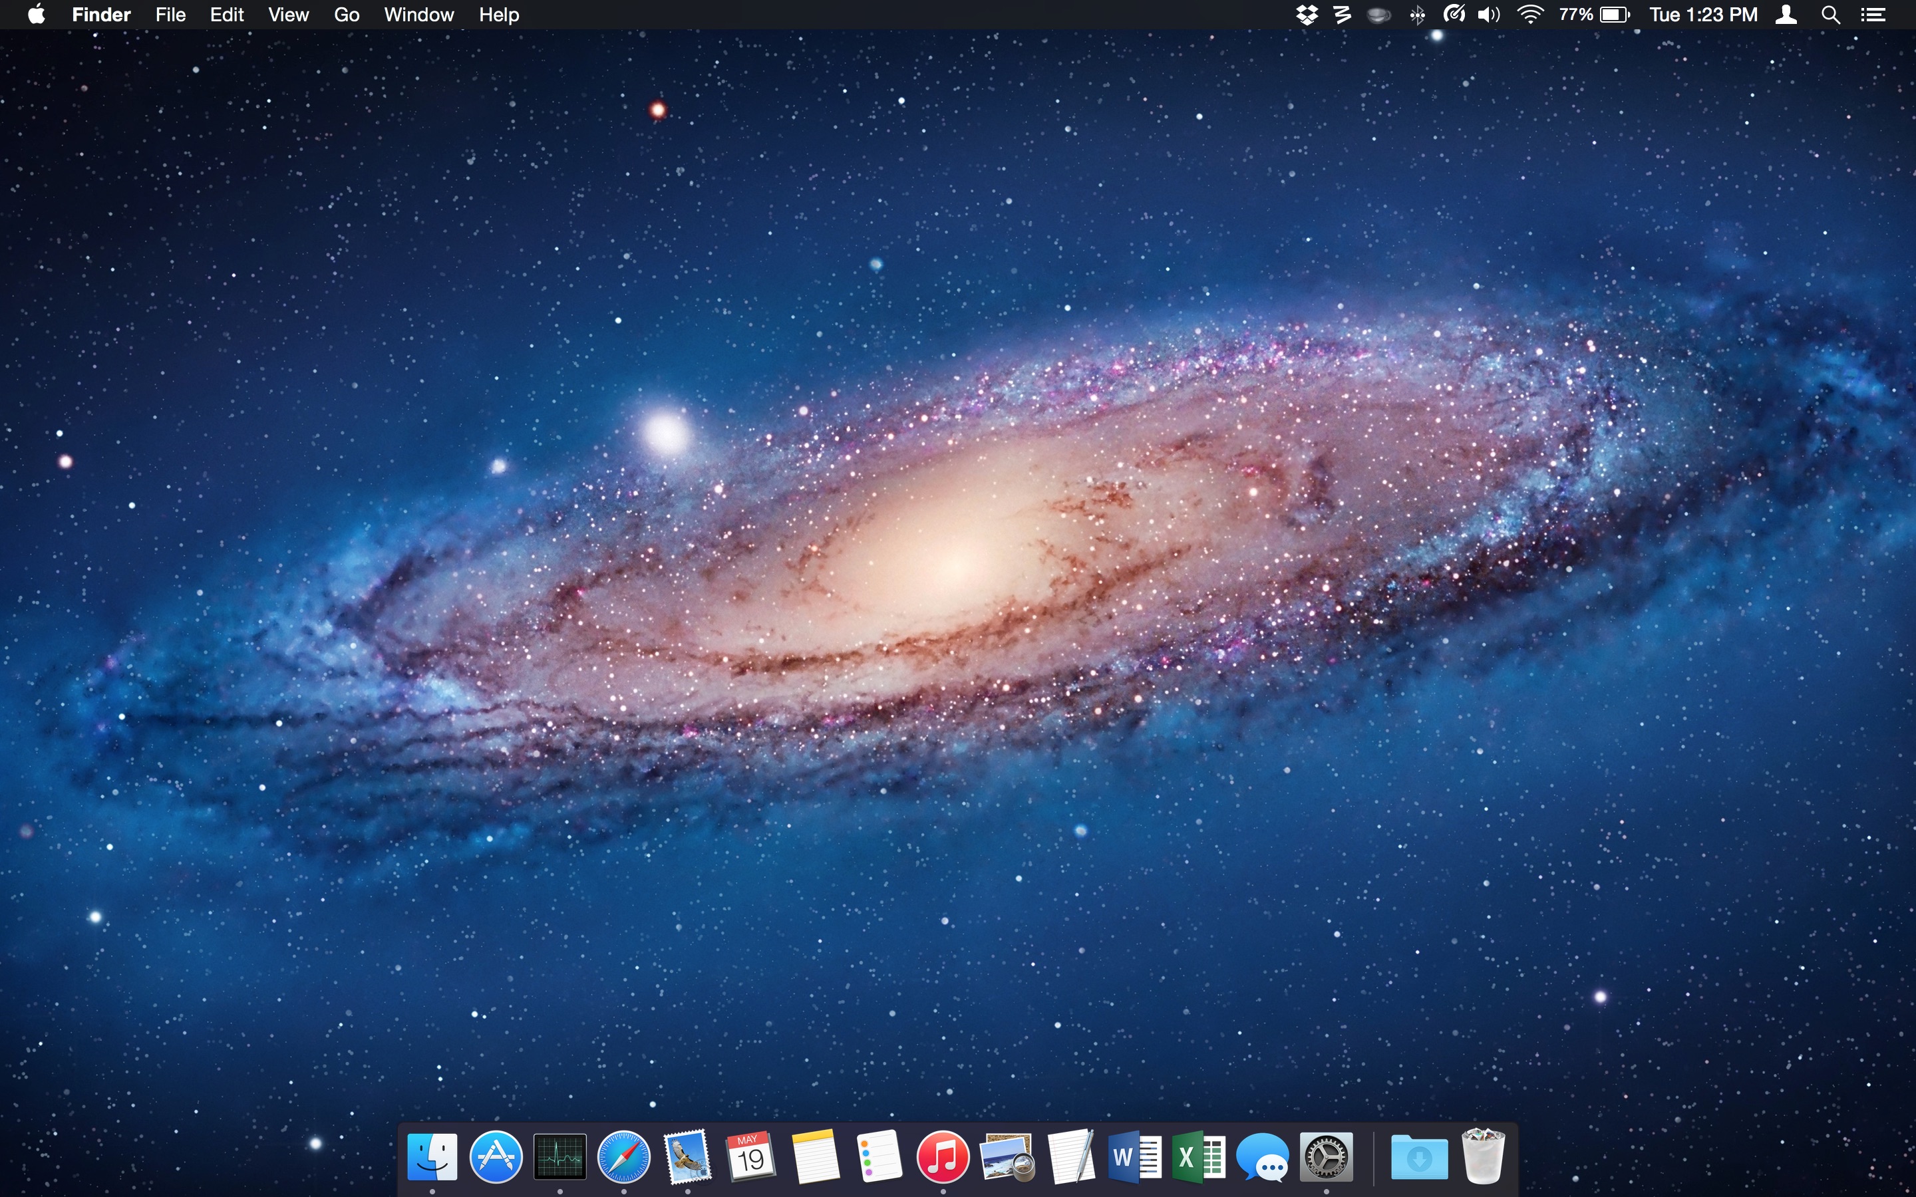Open the Trash in the Dock
The height and width of the screenshot is (1197, 1916).
pyautogui.click(x=1483, y=1156)
